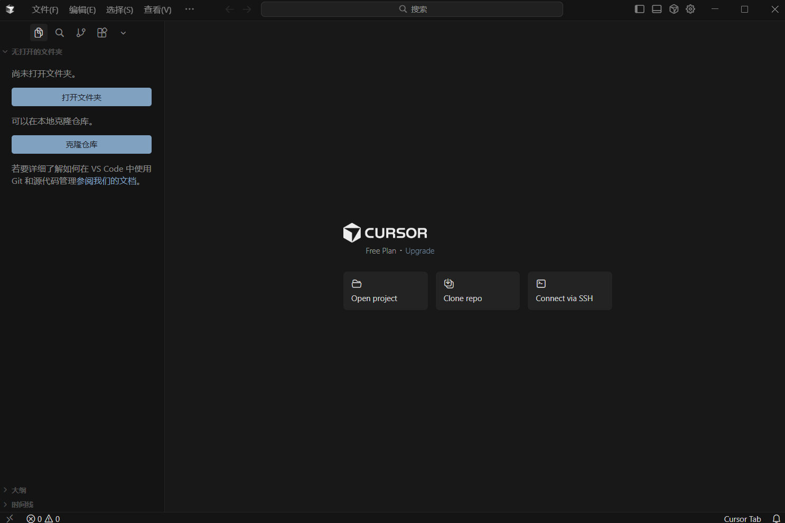Image resolution: width=785 pixels, height=523 pixels.
Task: Open the Search view icon
Action: point(60,33)
